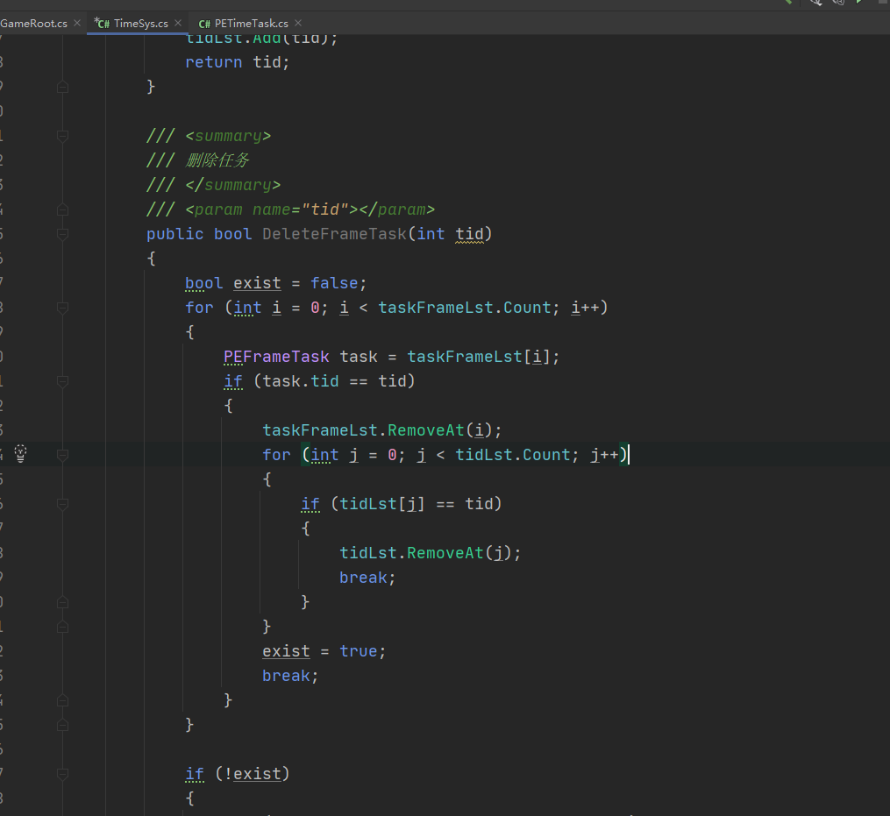Click the fold marker at the <param name="tid"> line
The width and height of the screenshot is (890, 816).
63,210
